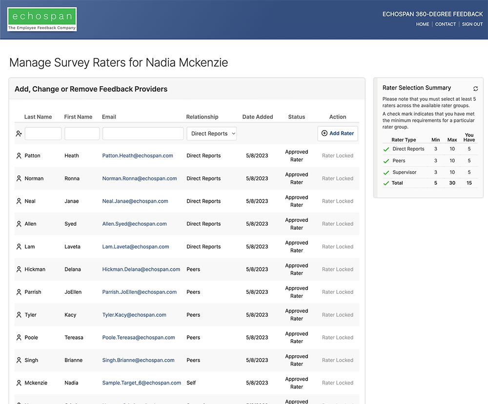This screenshot has height=404, width=488.
Task: Click SIGN OUT in the header
Action: [x=472, y=24]
